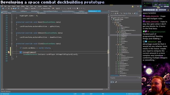This screenshot has width=170, height=95.
Task: Open the CardInteractor class navigation dropdown
Action: pyautogui.click(x=55, y=13)
